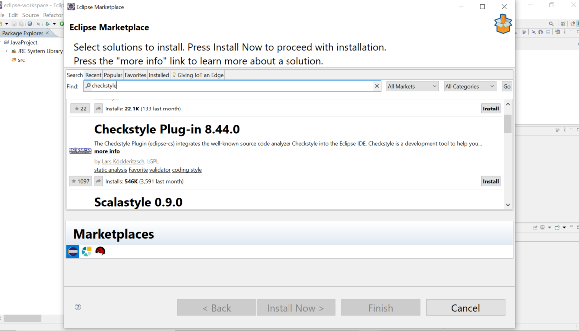The height and width of the screenshot is (331, 579).
Task: Open the All Markets dropdown
Action: tap(412, 86)
